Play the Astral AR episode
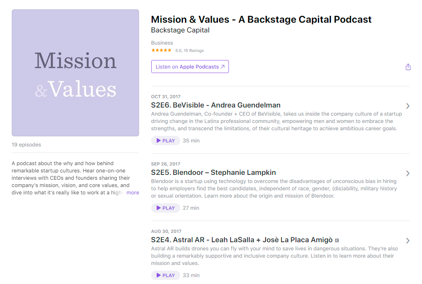The width and height of the screenshot is (422, 284). tap(165, 275)
